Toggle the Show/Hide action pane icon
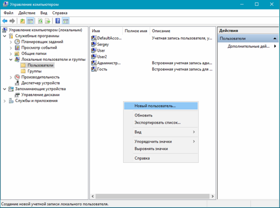Viewport: 280px width, 208px height. [x=66, y=21]
